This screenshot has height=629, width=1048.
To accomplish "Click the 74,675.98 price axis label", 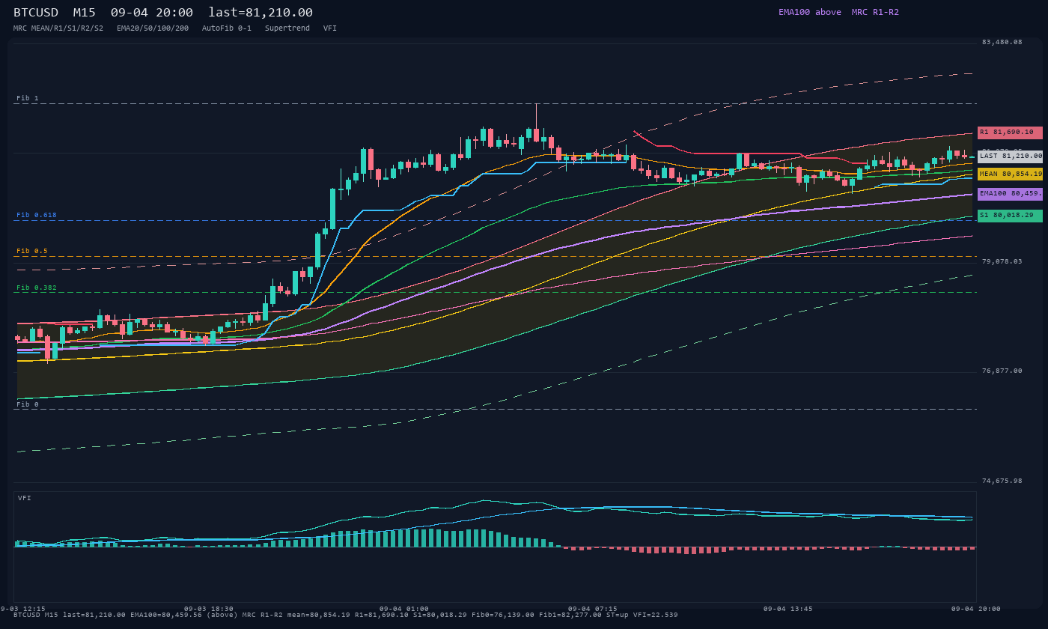I will tap(1002, 481).
